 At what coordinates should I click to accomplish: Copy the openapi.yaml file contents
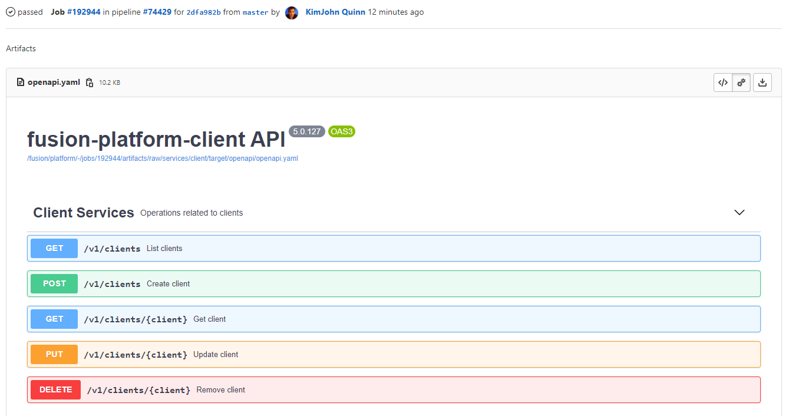point(89,82)
